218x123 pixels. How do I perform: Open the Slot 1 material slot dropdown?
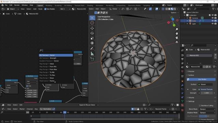(65, 9)
